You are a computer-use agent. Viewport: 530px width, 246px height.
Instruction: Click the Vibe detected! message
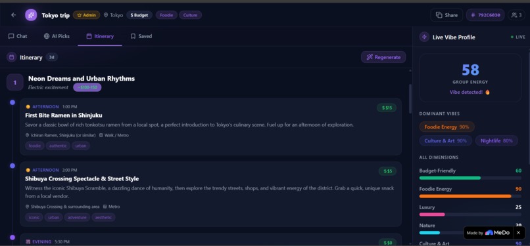coord(470,92)
